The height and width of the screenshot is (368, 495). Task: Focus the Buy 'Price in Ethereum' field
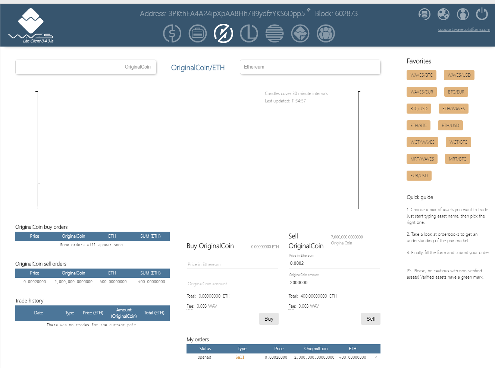[x=232, y=264]
